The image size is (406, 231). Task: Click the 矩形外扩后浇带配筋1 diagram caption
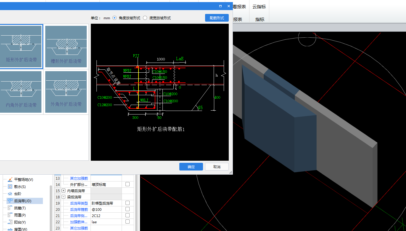tap(161, 129)
